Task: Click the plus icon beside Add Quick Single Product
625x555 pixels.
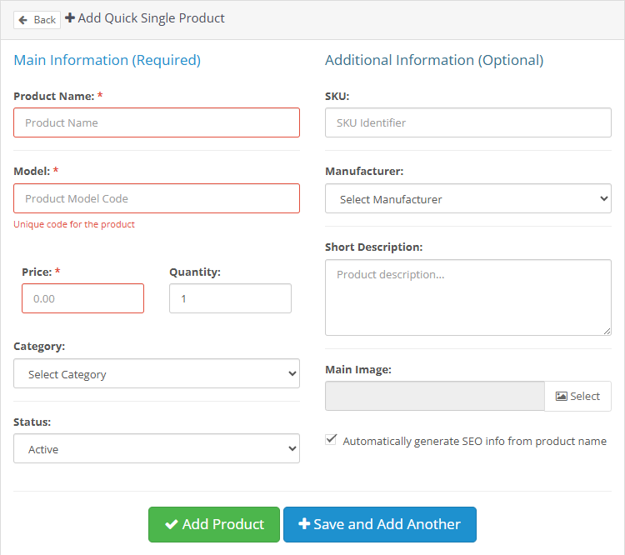Action: 70,17
